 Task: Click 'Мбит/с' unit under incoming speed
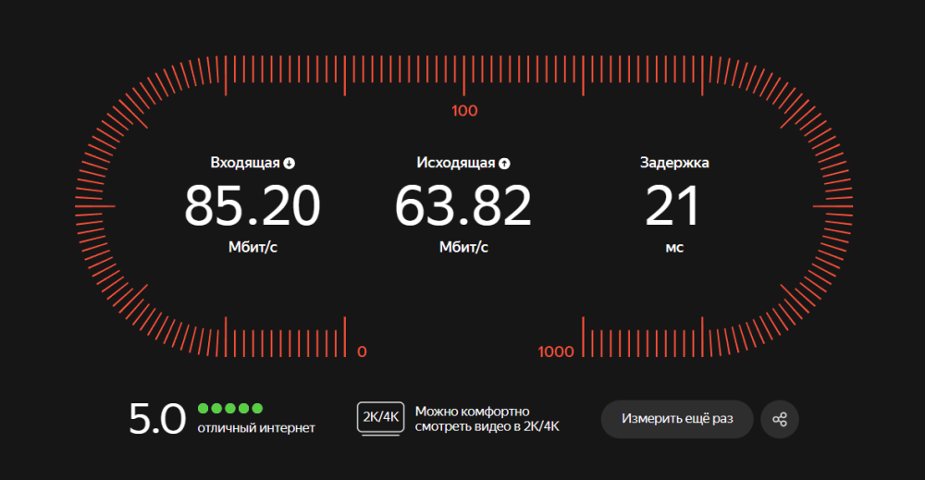pyautogui.click(x=253, y=247)
